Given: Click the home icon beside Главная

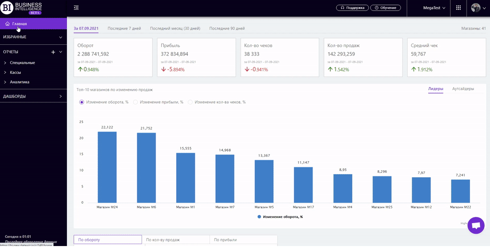Looking at the screenshot, I should click(8, 23).
